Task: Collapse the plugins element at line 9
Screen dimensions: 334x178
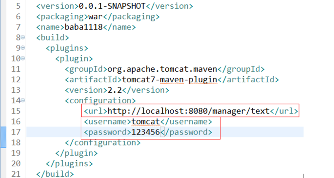Action: click(x=23, y=48)
